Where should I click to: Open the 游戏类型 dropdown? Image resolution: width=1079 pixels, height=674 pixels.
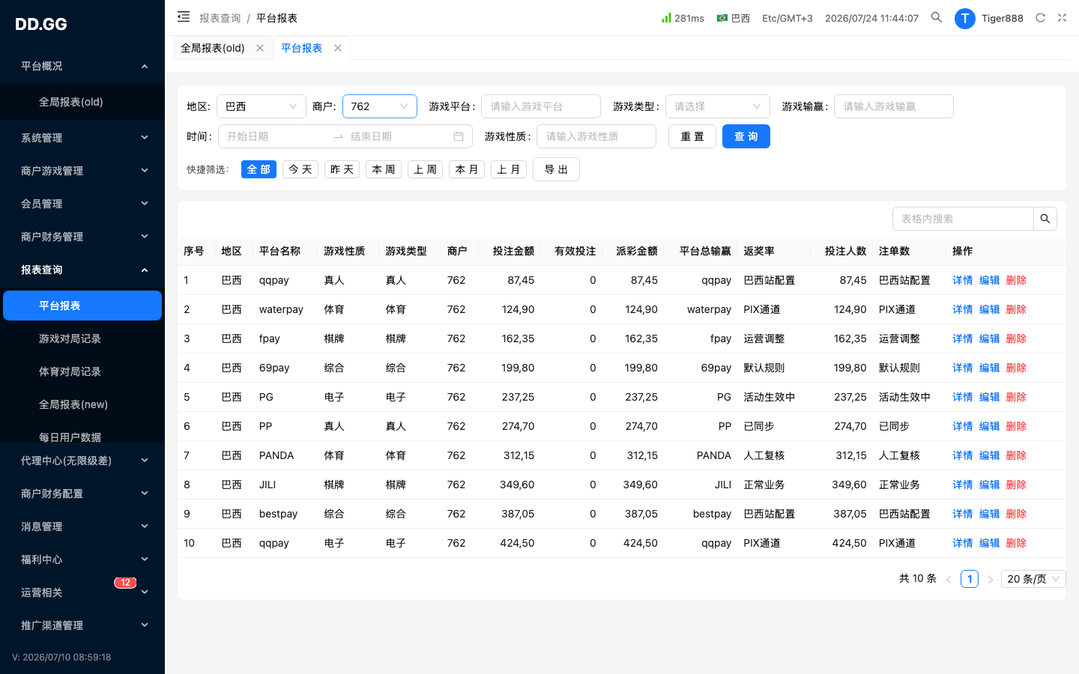pos(718,106)
